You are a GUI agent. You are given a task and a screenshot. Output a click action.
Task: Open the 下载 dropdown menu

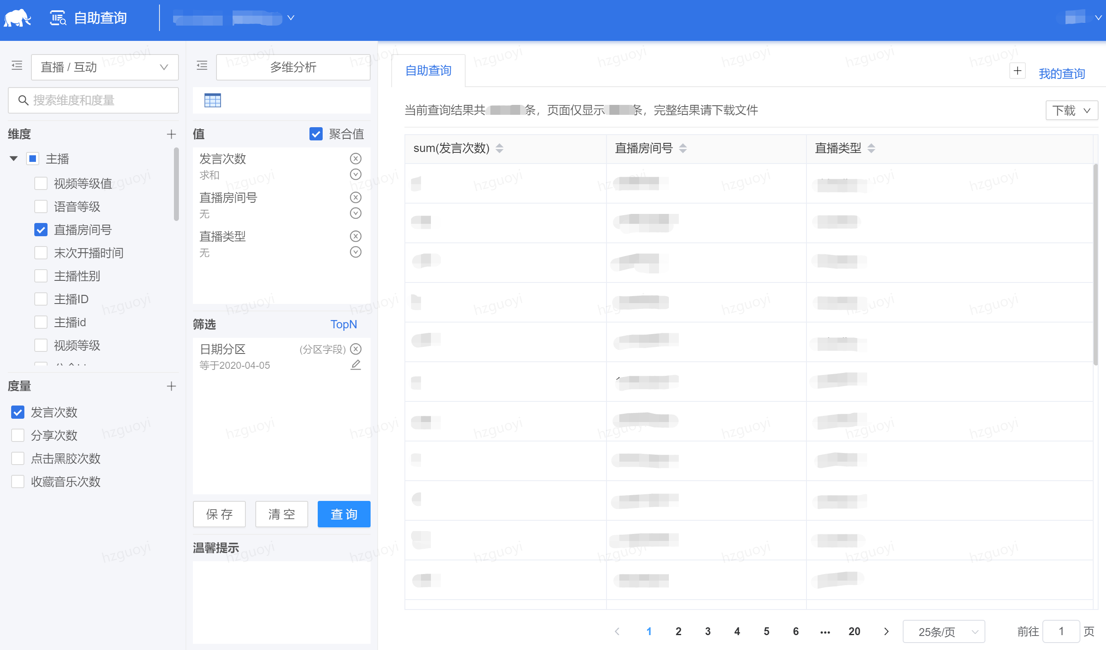click(x=1071, y=110)
